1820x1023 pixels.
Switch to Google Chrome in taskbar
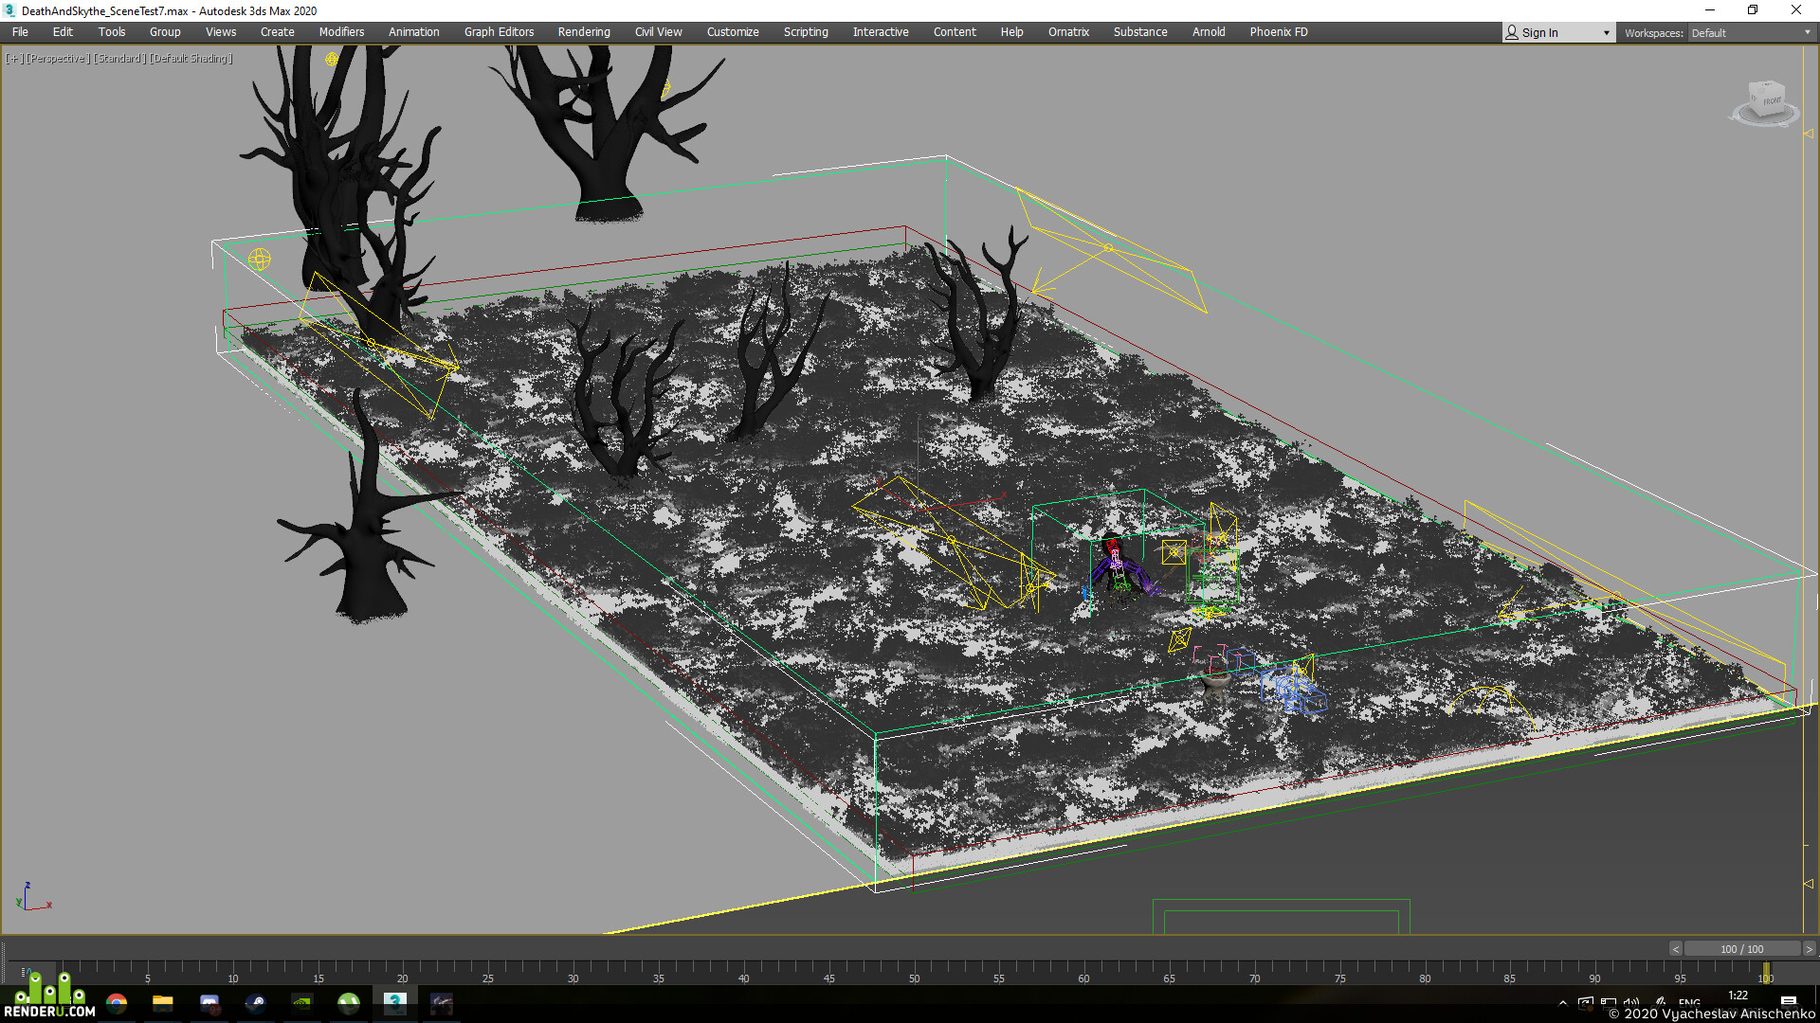click(x=117, y=1003)
